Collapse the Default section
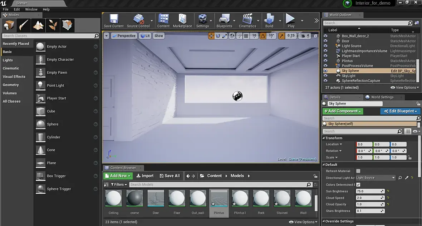This screenshot has height=226, width=422. 324,164
